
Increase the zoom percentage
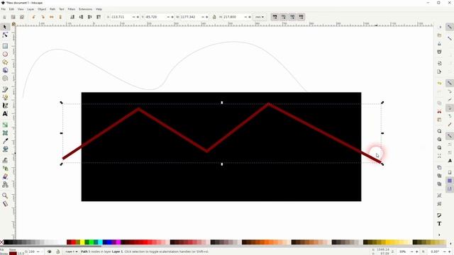pyautogui.click(x=416, y=251)
